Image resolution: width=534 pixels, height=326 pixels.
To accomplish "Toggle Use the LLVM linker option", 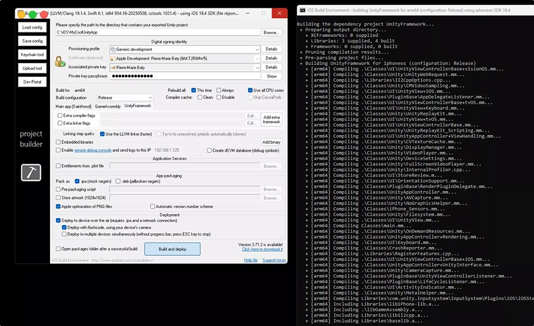I will click(x=102, y=134).
